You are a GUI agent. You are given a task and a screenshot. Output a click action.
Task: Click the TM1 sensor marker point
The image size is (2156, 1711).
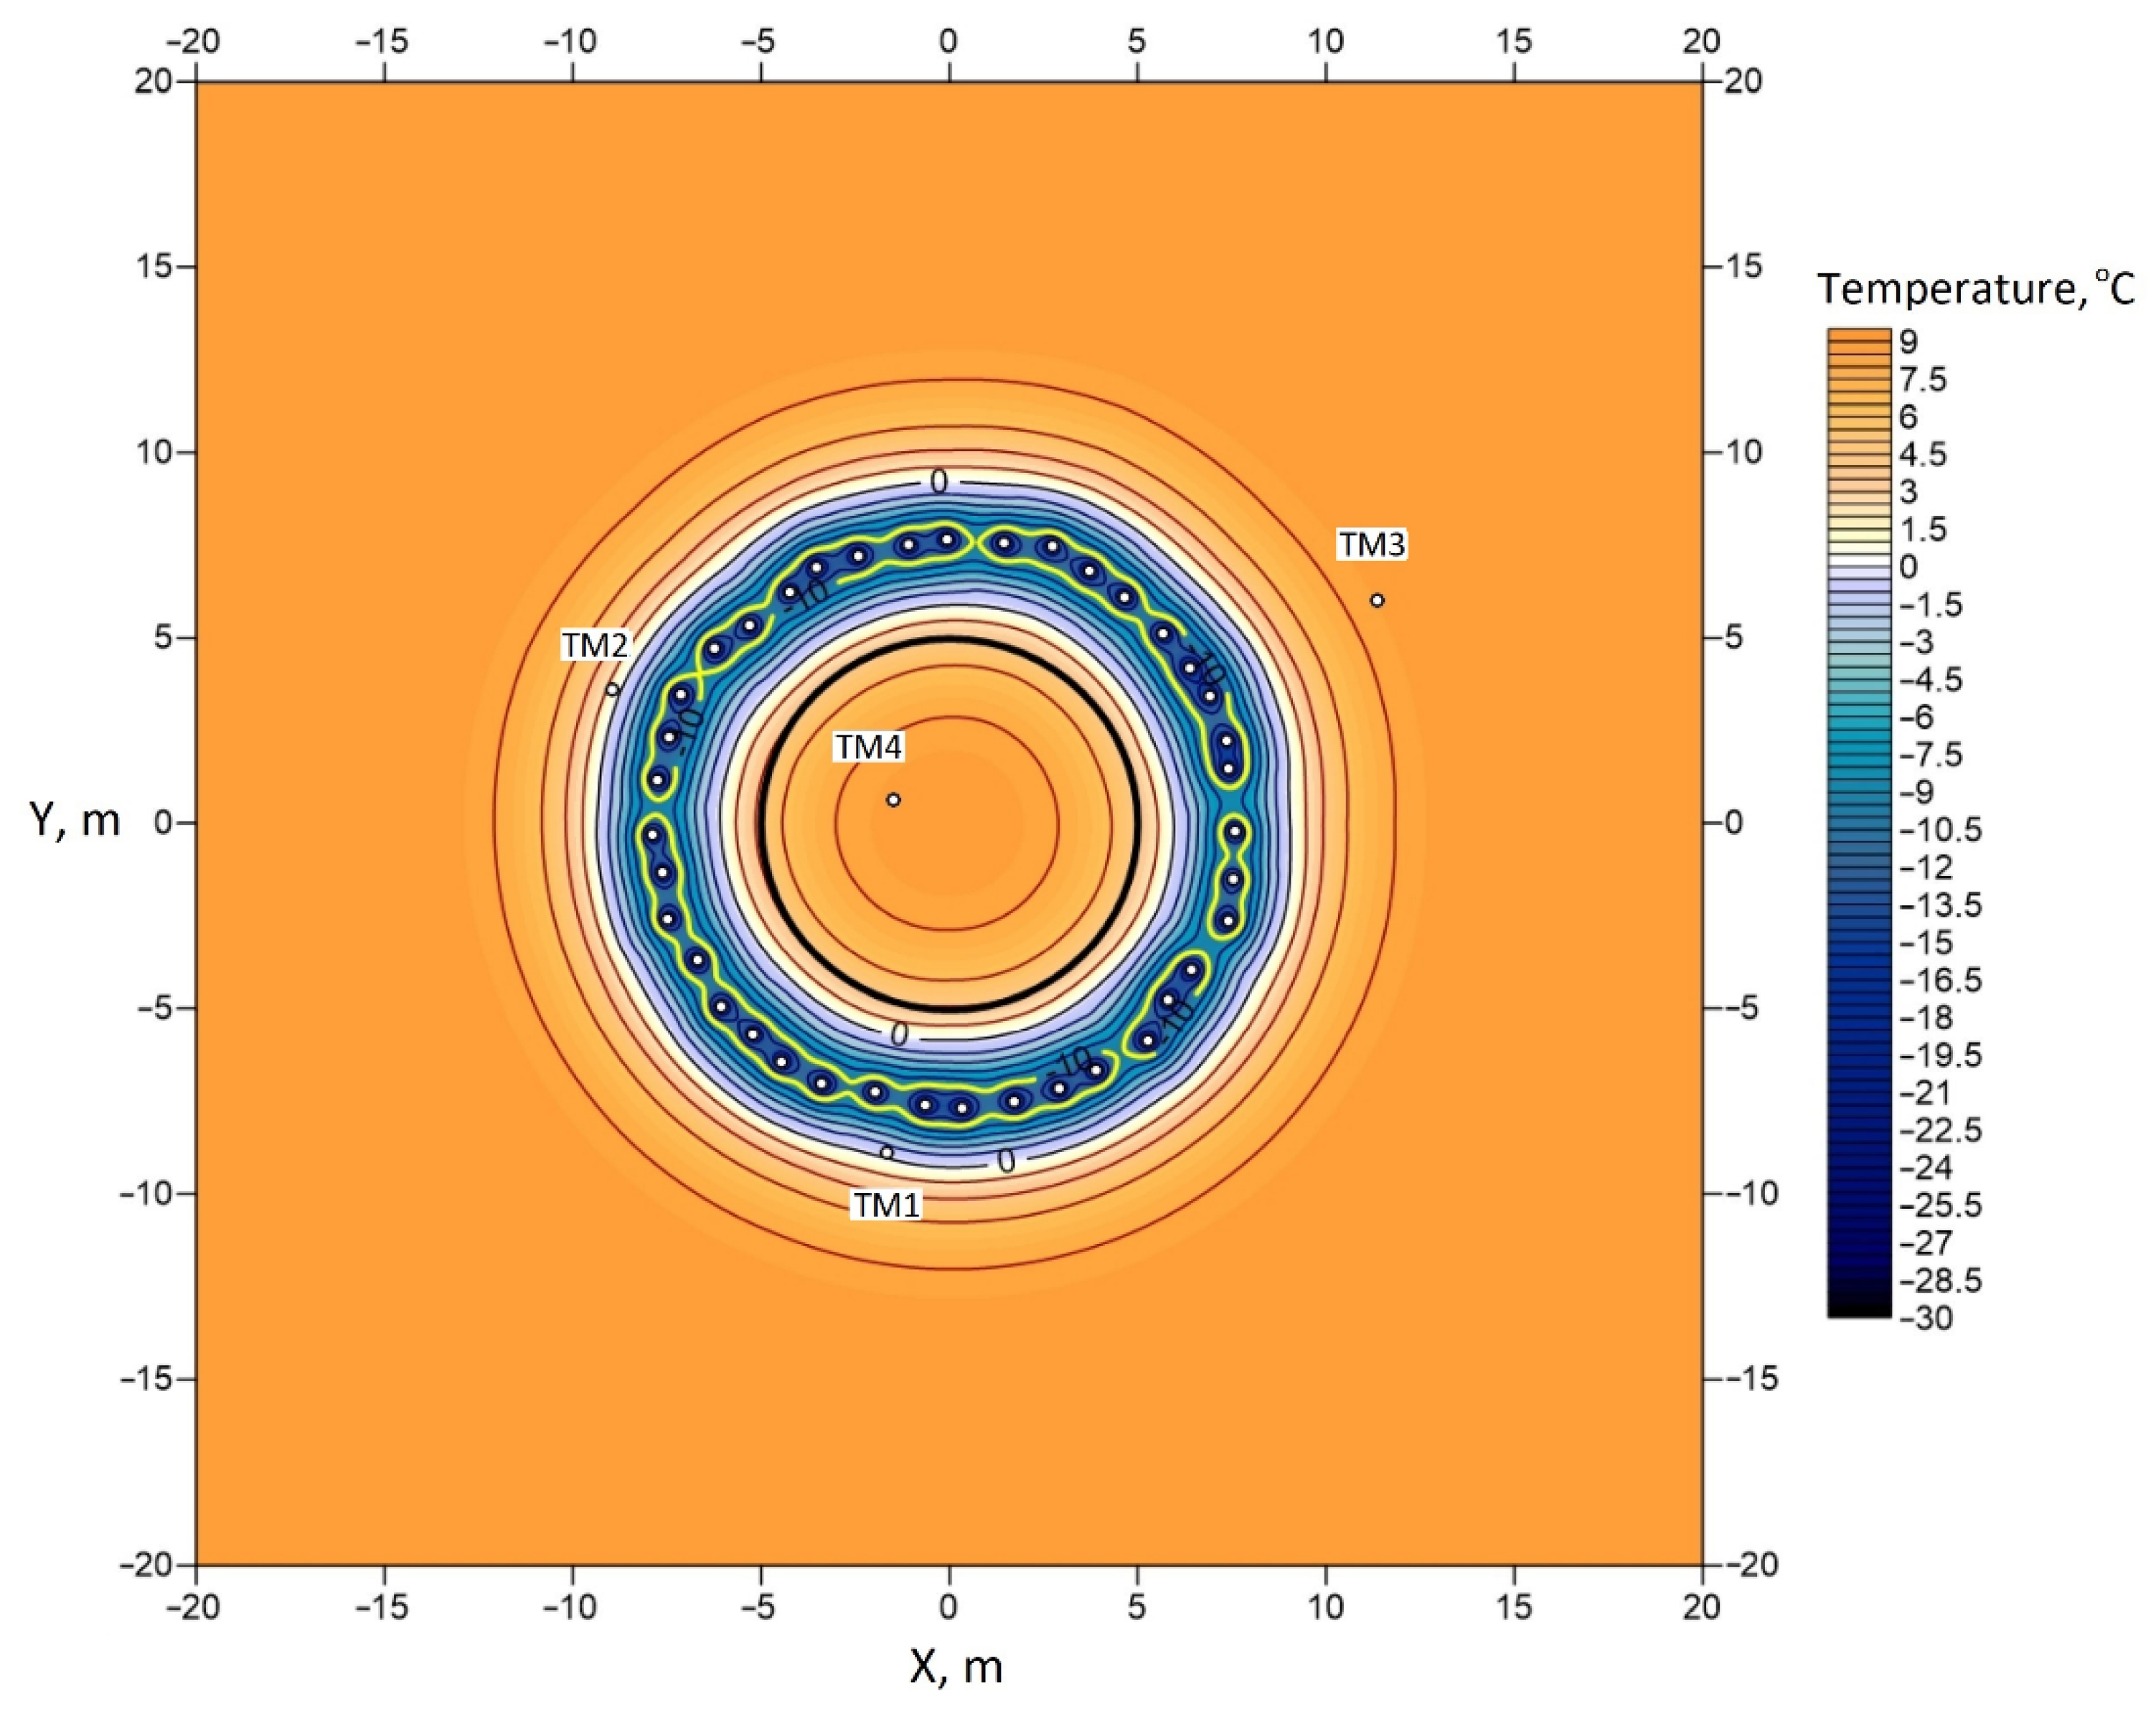click(x=886, y=1153)
